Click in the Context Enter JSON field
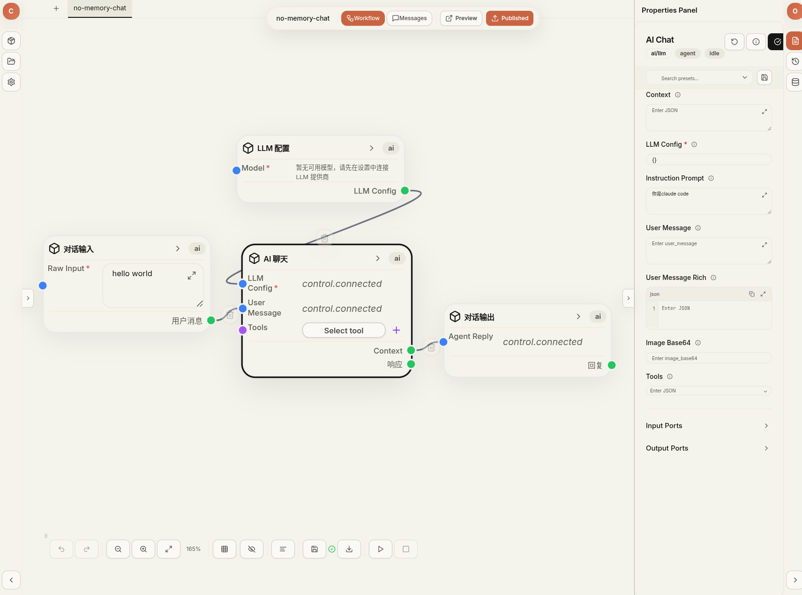The image size is (802, 595). (x=709, y=118)
